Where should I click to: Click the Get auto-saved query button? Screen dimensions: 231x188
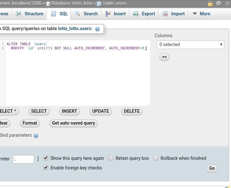tap(73, 123)
